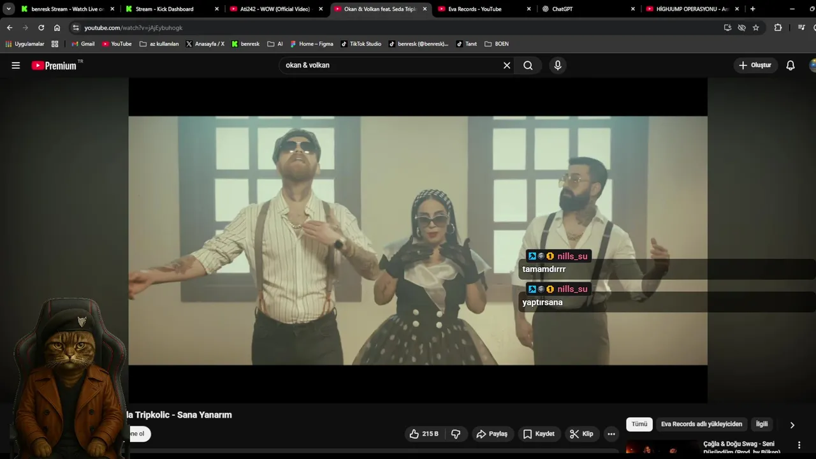Image resolution: width=816 pixels, height=459 pixels.
Task: Share the video using Paylaş
Action: click(492, 433)
